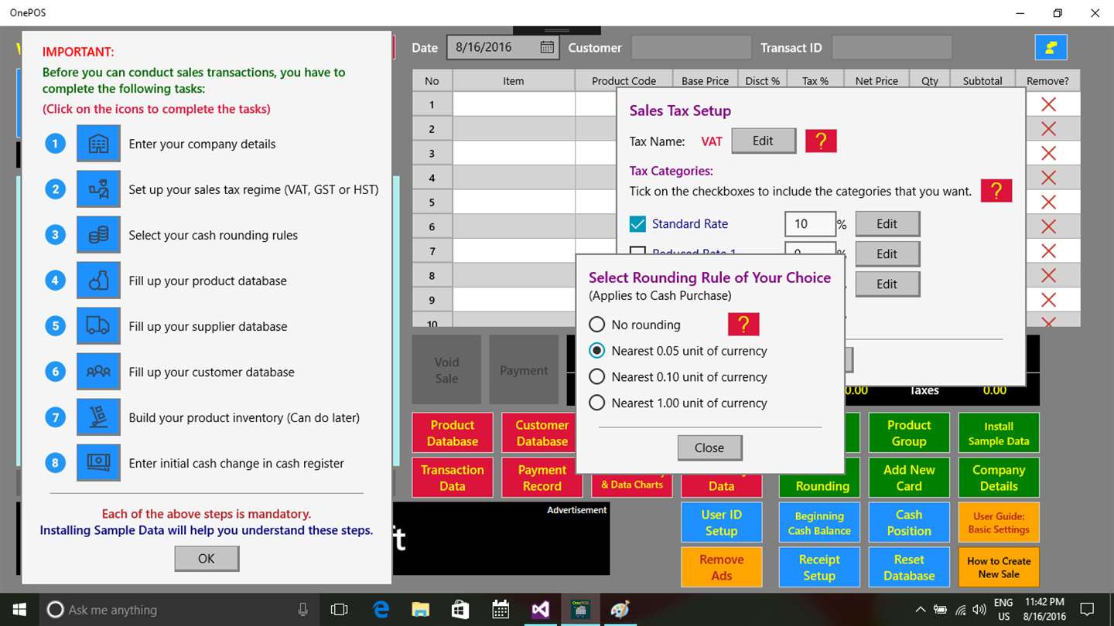Click the Transact ID field
This screenshot has width=1114, height=626.
(891, 47)
